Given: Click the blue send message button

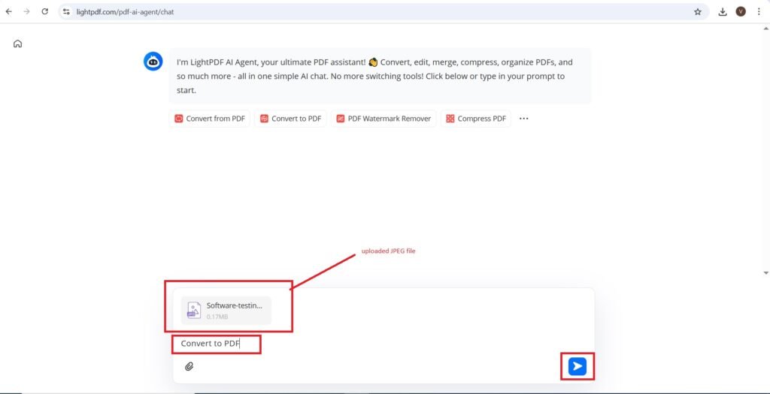Looking at the screenshot, I should tap(577, 366).
